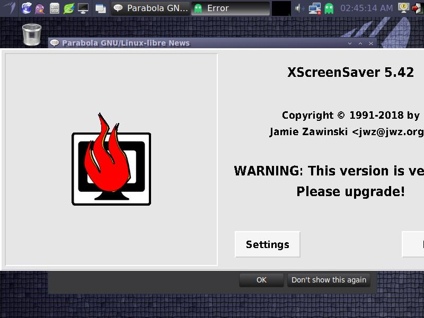The height and width of the screenshot is (318, 424).
Task: Open the network status tray icon
Action: click(315, 8)
